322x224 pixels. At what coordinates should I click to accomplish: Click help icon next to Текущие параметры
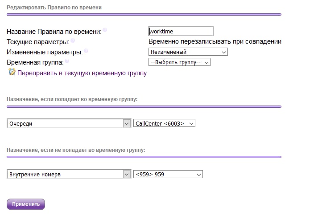click(x=73, y=41)
